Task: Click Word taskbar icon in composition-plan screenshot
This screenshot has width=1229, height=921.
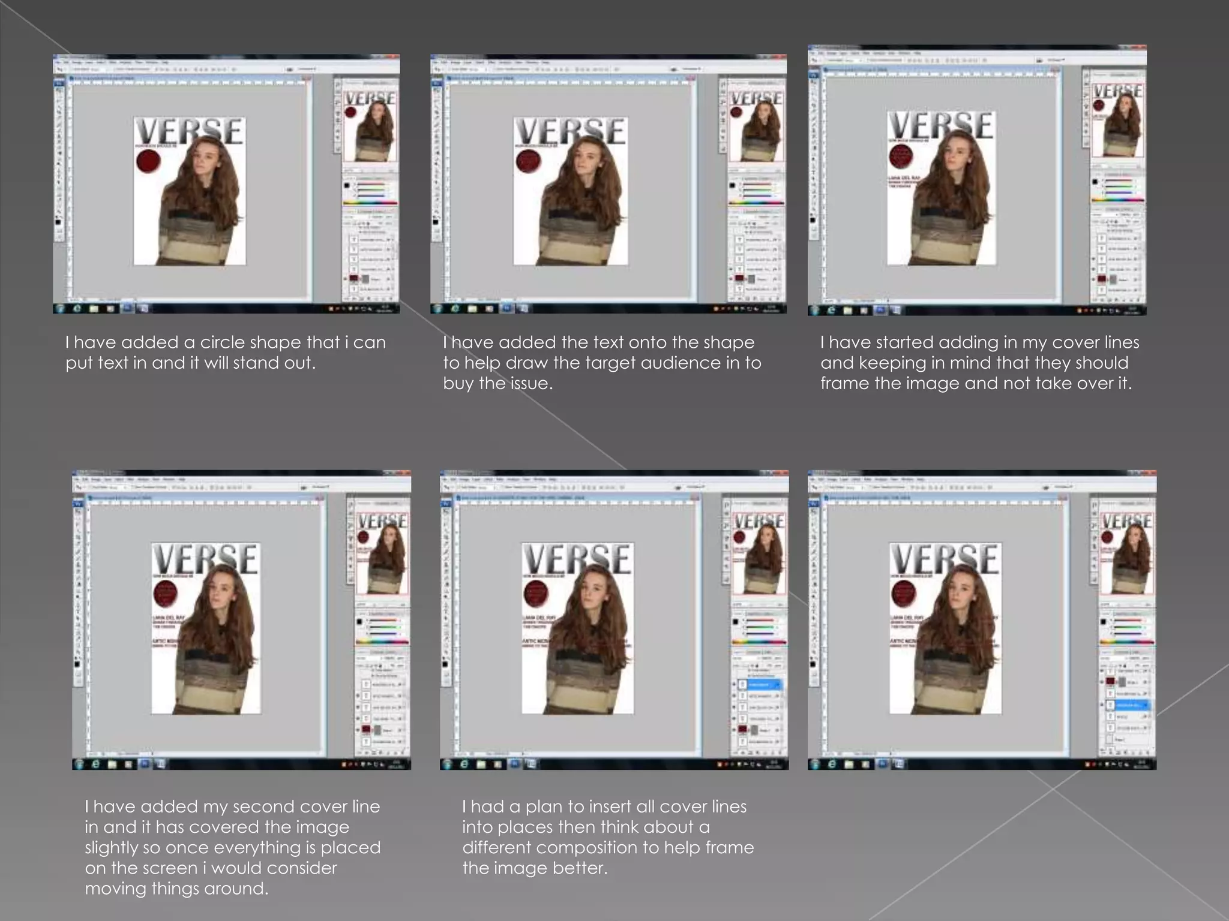Action: (x=531, y=764)
